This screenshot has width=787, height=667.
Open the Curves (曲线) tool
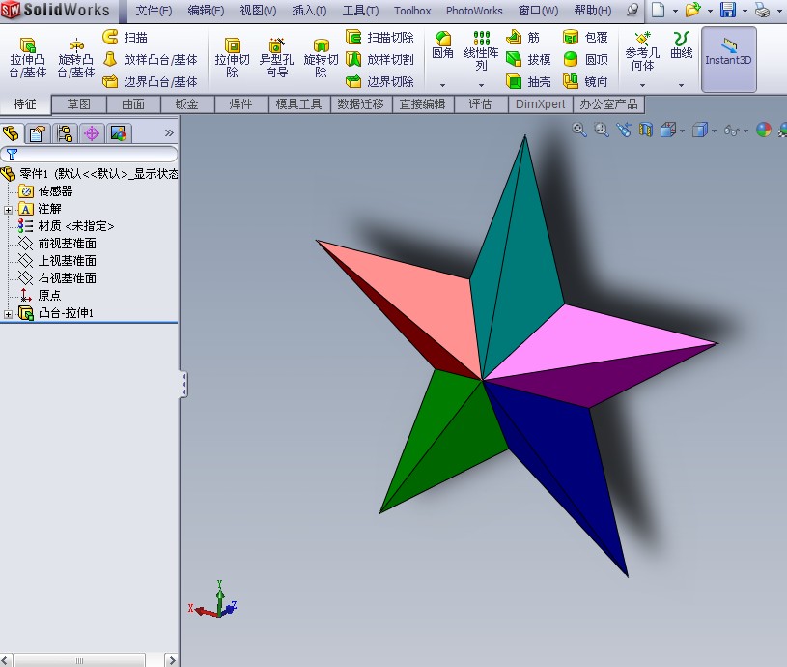tap(681, 45)
